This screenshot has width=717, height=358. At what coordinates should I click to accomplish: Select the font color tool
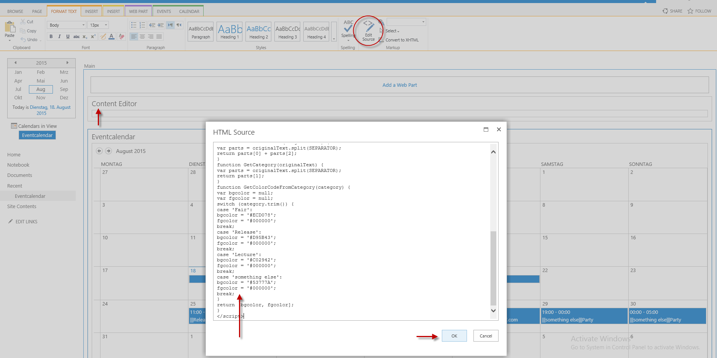112,37
